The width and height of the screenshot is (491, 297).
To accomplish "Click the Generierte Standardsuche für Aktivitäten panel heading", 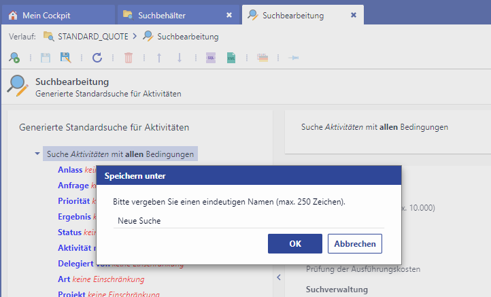I will 104,127.
